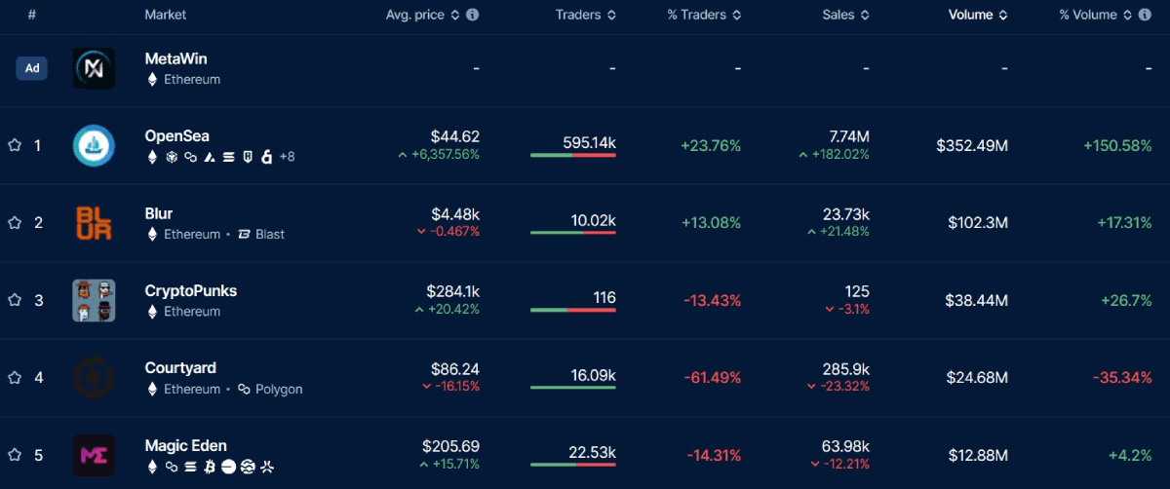Click the MetaWin ad logo
The height and width of the screenshot is (489, 1170).
point(94,68)
